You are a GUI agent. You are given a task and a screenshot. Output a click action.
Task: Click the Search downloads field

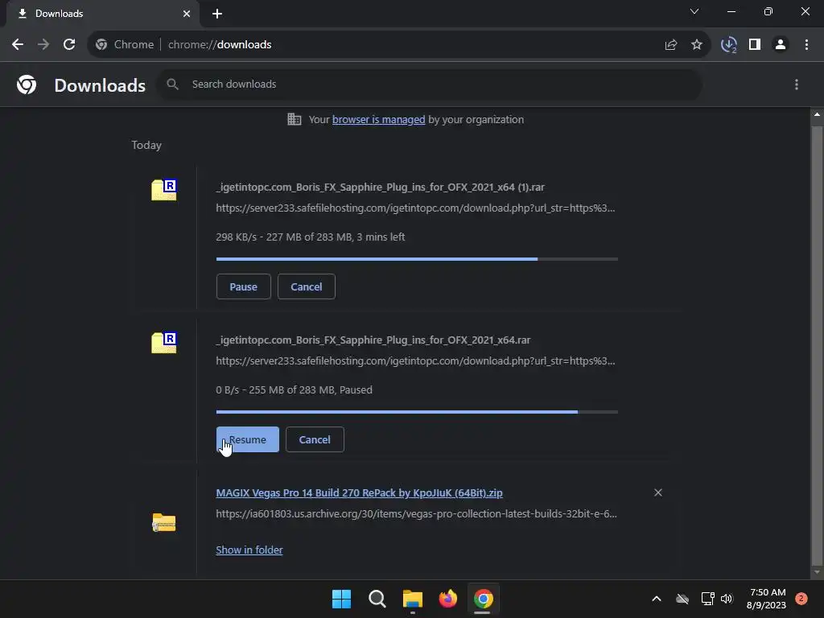pos(430,84)
